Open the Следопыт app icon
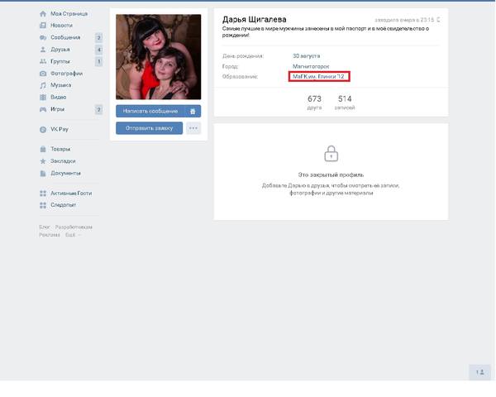Image resolution: width=496 pixels, height=397 pixels. 43,205
